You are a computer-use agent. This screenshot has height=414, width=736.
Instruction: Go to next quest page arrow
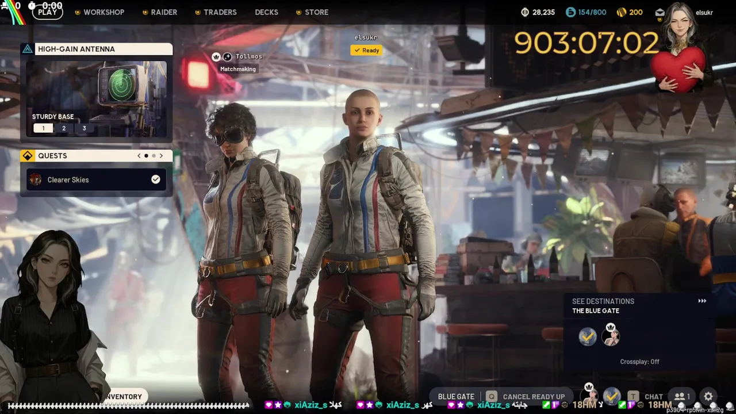(x=161, y=156)
